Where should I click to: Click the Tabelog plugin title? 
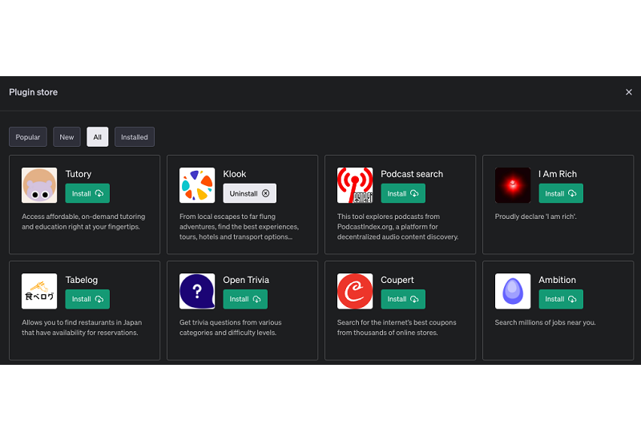tap(82, 280)
